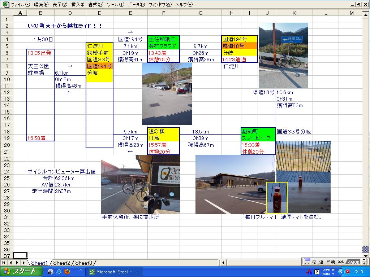Open Internet Explorer from quick launch
The image size is (370, 277).
tap(59, 272)
